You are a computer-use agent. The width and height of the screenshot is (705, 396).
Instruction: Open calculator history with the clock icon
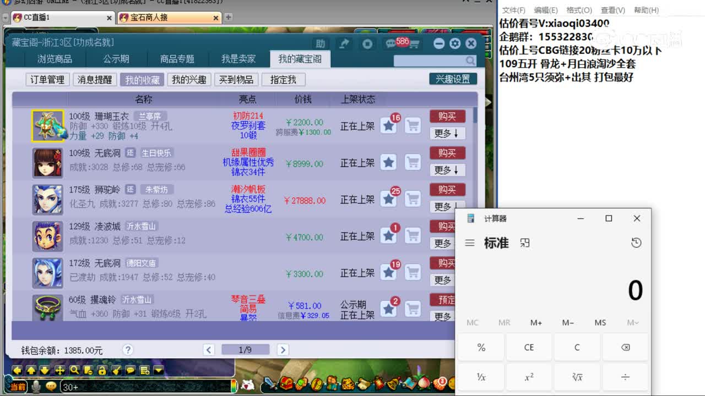click(x=636, y=243)
